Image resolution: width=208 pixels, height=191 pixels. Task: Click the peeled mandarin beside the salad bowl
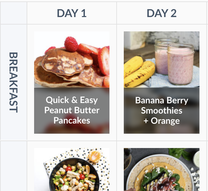pos(95,156)
